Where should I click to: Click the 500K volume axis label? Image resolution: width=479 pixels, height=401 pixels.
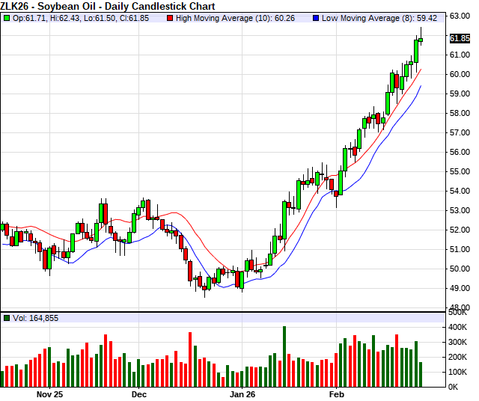(460, 312)
